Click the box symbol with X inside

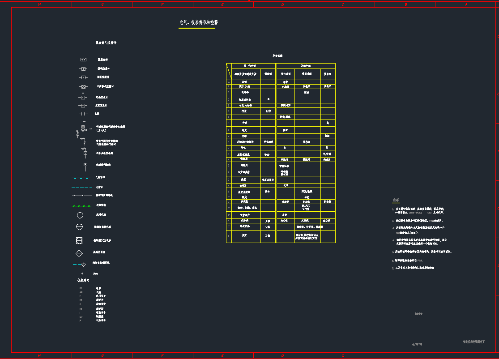(83, 86)
